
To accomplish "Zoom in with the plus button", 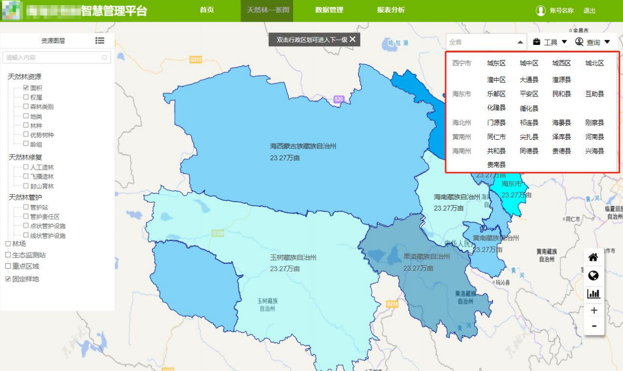I will click(x=594, y=310).
